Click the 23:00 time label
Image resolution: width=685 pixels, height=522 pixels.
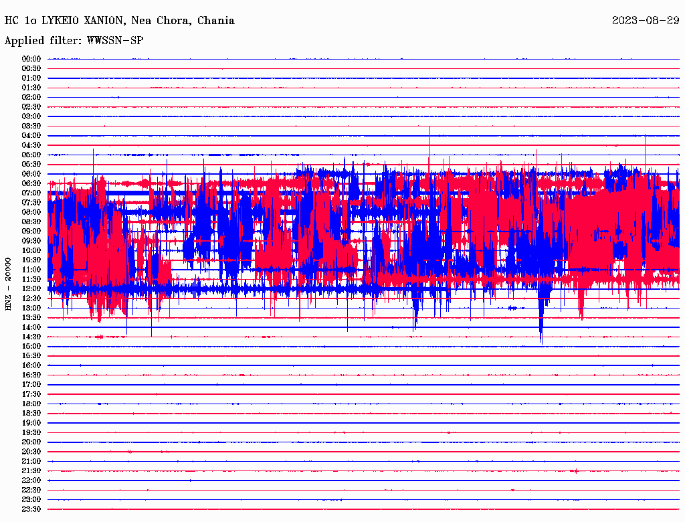tap(31, 500)
